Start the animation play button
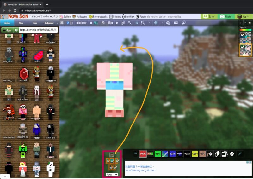Image resolution: width=253 pixels, height=179 pixels. pos(117,23)
